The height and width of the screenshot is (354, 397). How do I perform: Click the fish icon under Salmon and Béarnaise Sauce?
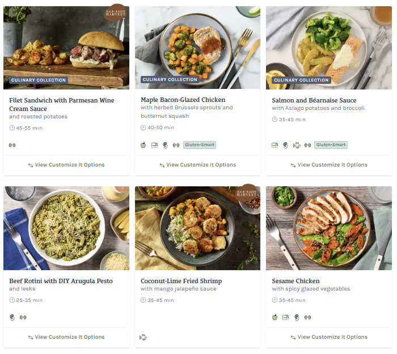(296, 145)
